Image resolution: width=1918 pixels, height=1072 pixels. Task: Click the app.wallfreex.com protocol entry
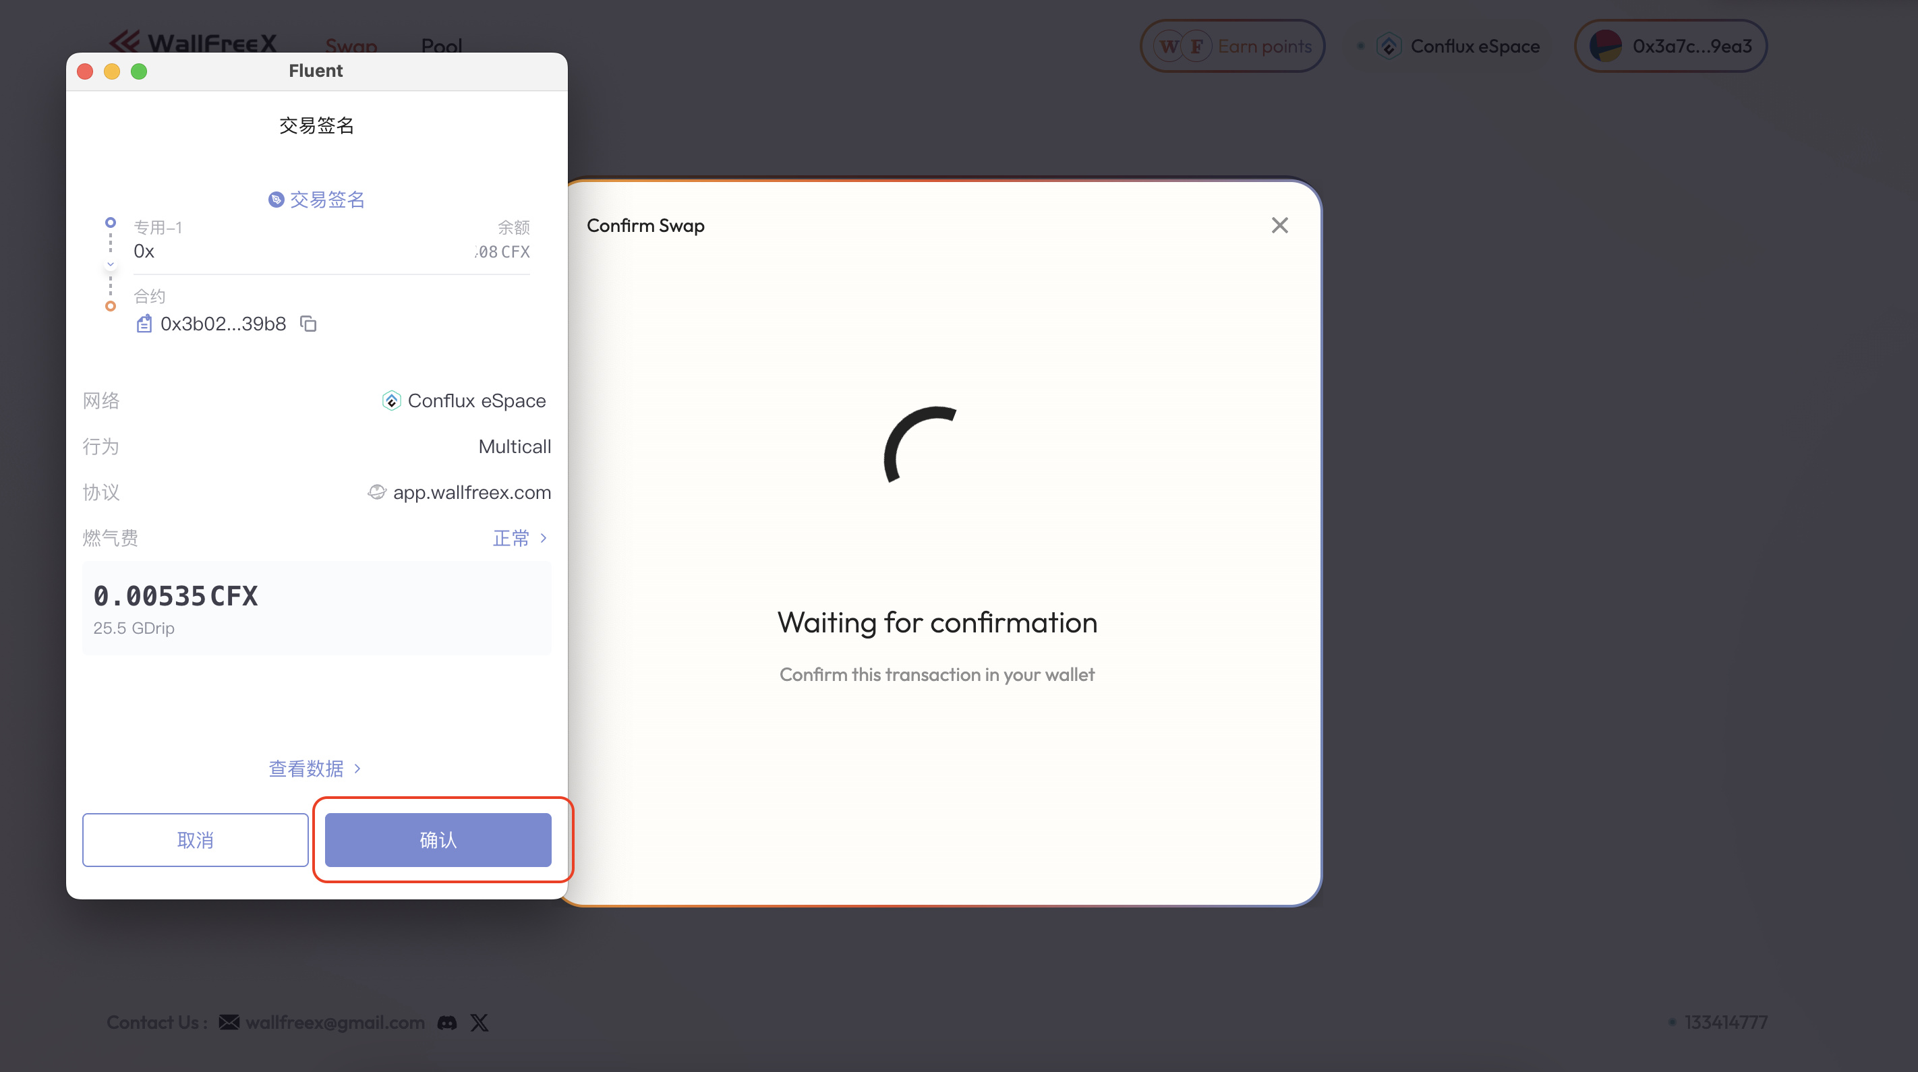(471, 493)
